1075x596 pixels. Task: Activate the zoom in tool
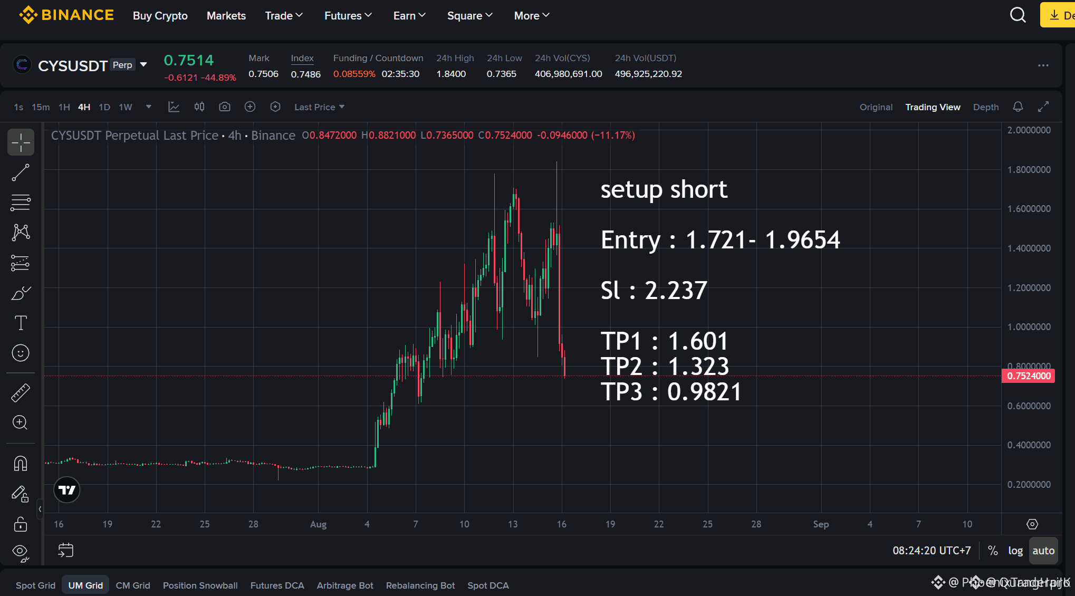pyautogui.click(x=21, y=422)
